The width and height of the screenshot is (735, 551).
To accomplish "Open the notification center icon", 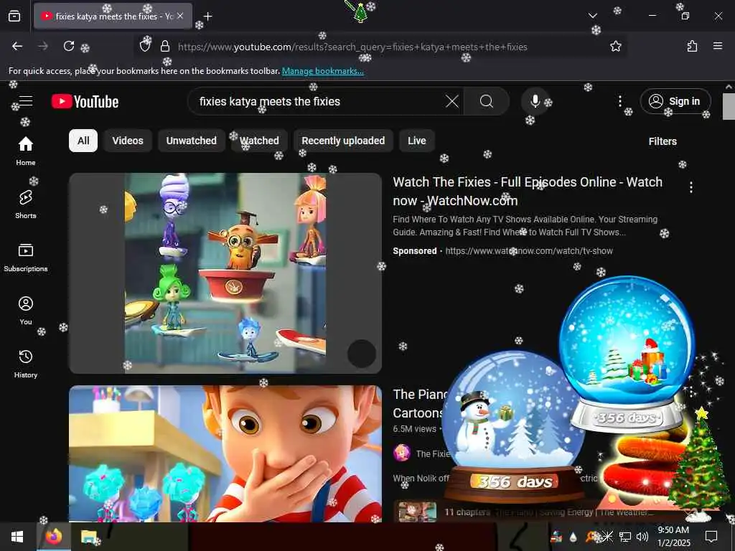I will pos(711,537).
